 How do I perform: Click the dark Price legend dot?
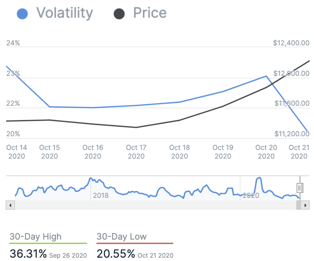click(119, 14)
